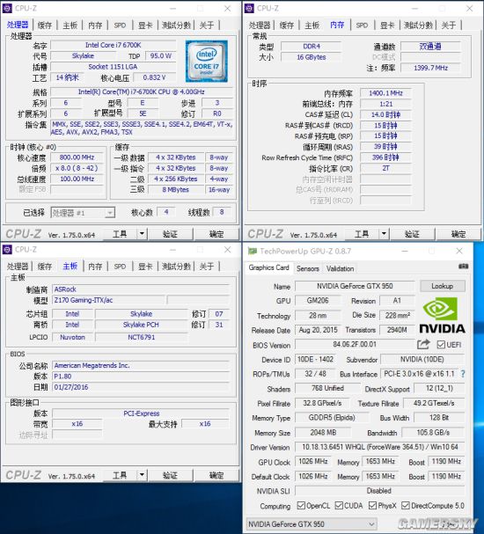Screen dimensions: 484x534
Task: Click the bus interface question mark icon
Action: point(463,374)
